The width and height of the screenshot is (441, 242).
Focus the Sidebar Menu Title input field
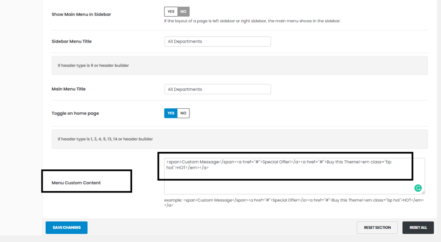[217, 42]
